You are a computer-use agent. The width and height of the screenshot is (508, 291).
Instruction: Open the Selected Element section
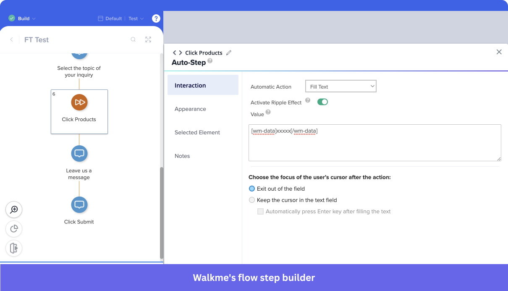coord(197,132)
